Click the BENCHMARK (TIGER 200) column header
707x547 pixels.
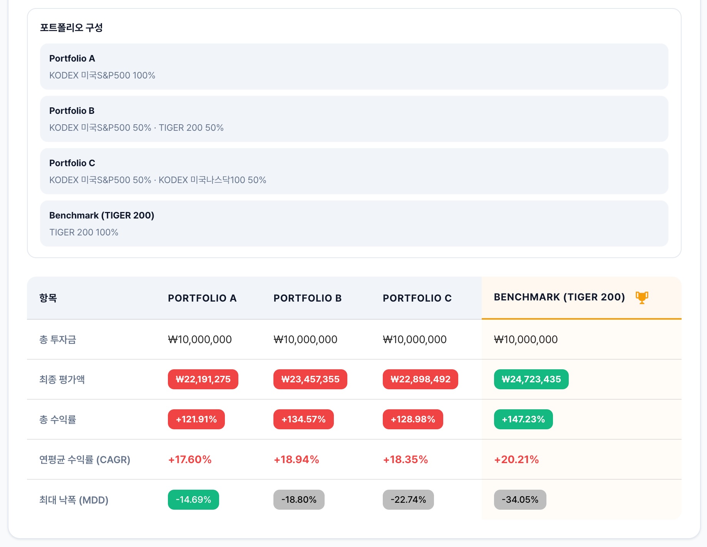point(559,297)
